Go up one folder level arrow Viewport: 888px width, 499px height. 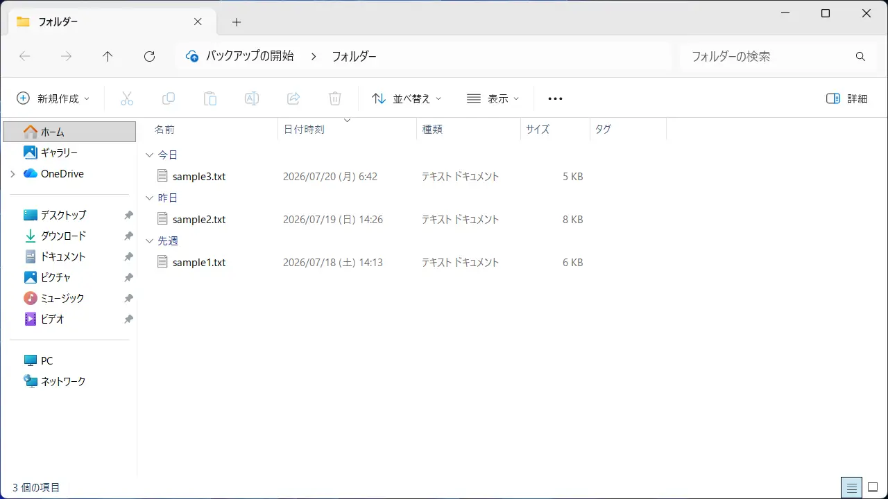[108, 57]
